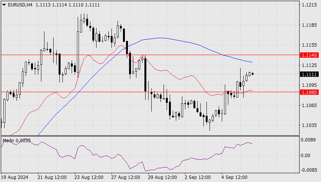The image size is (321, 182).
Task: Click the red 1.1140 price level label
Action: 310,55
